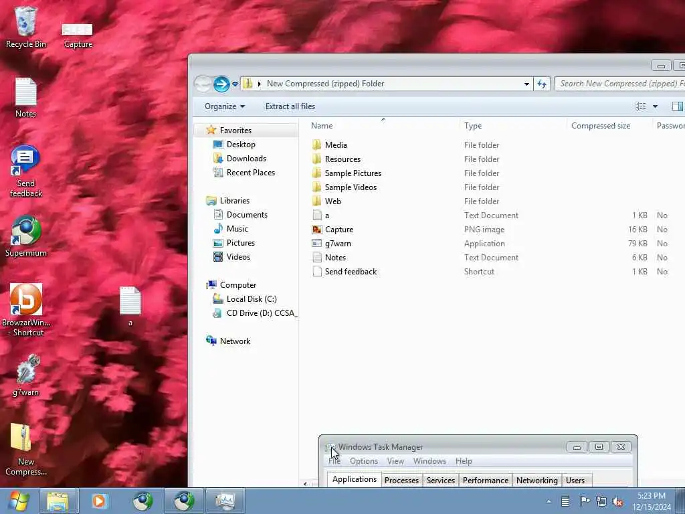Switch to the Services tab in Task Manager
This screenshot has width=685, height=514.
coord(441,481)
